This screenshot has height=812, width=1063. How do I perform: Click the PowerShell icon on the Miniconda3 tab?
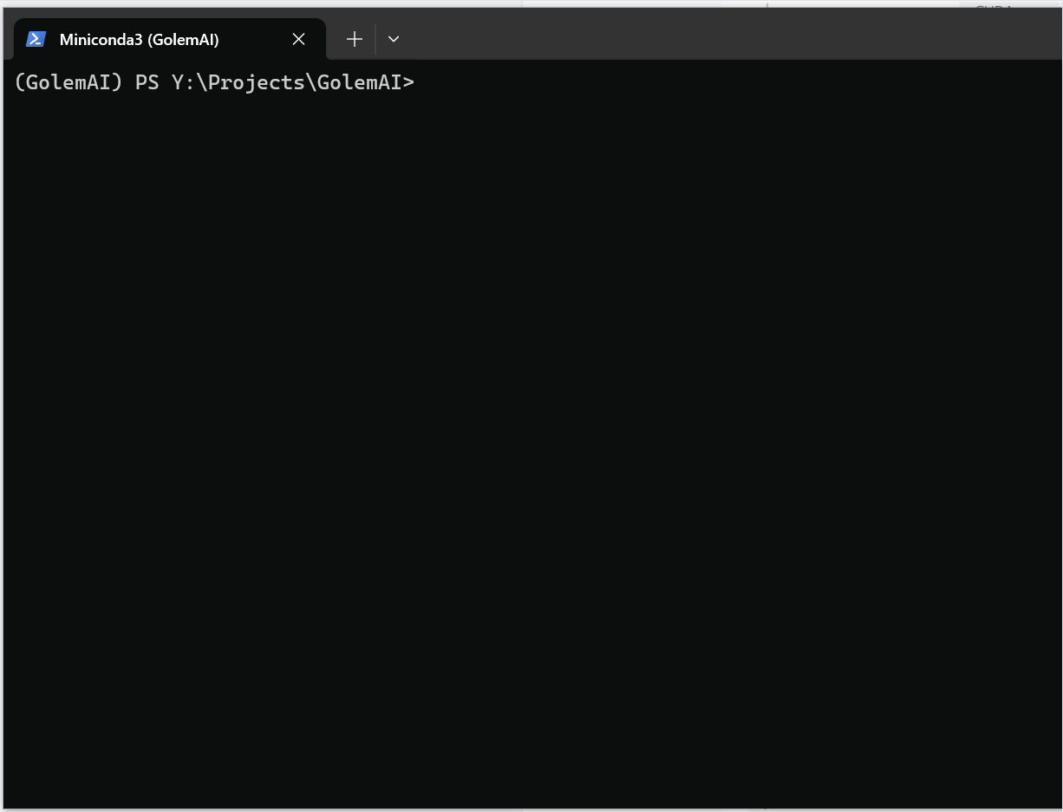pyautogui.click(x=36, y=39)
